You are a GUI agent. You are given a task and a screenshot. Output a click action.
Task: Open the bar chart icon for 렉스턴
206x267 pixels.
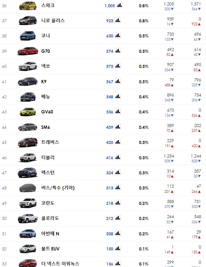[x=118, y=172]
